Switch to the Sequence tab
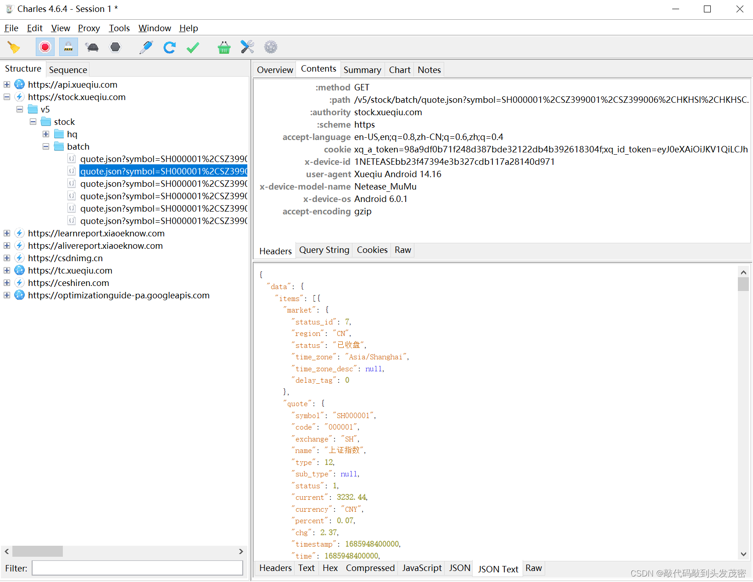This screenshot has height=582, width=753. tap(68, 70)
